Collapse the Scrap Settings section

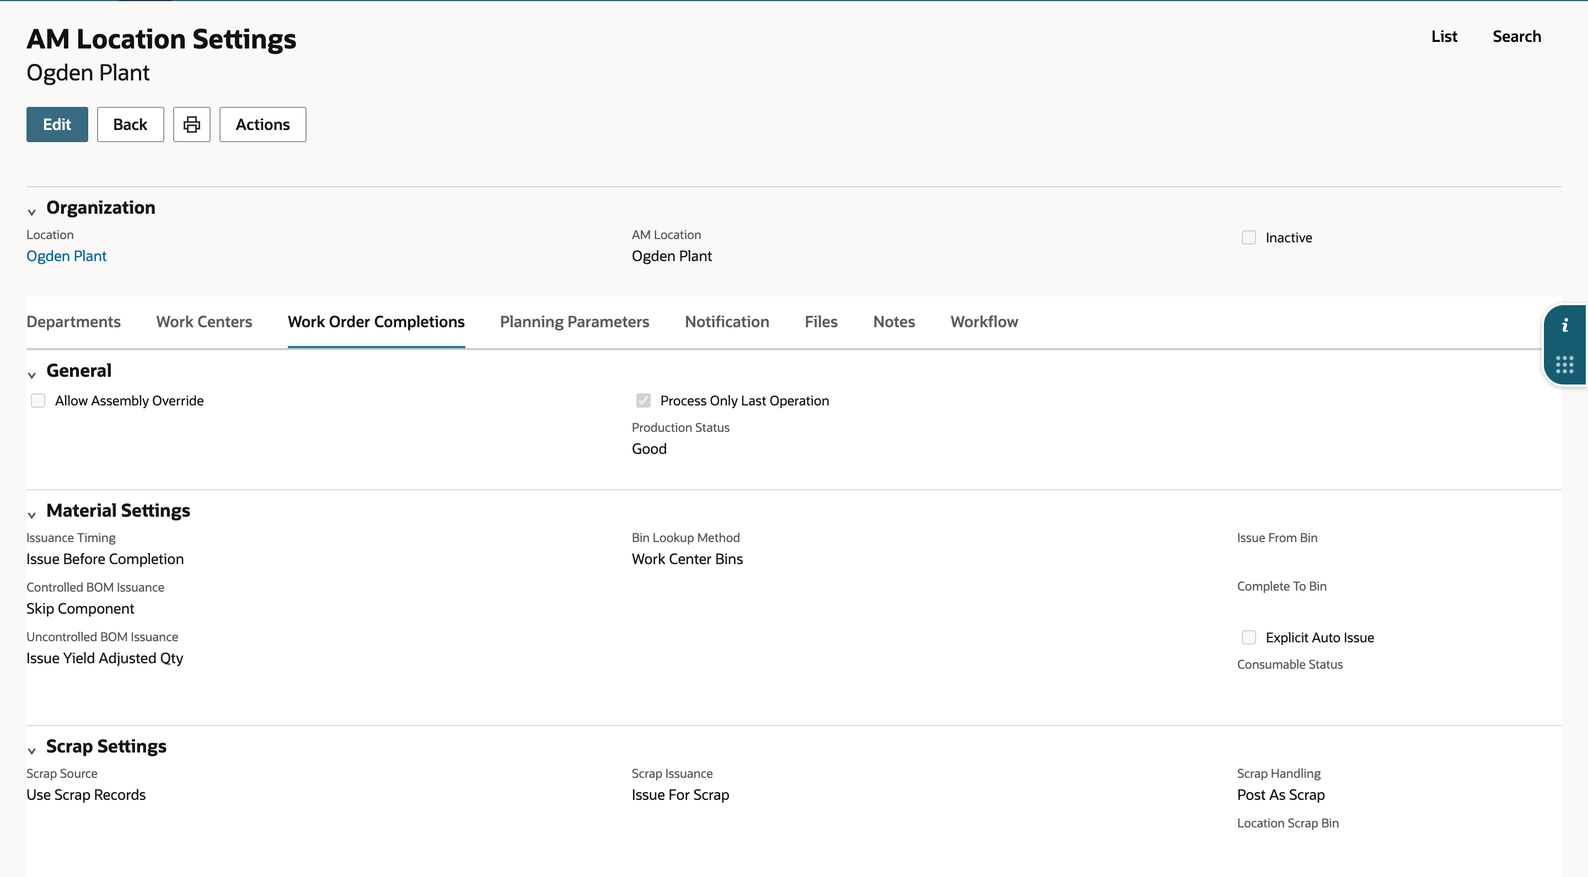[x=32, y=751]
